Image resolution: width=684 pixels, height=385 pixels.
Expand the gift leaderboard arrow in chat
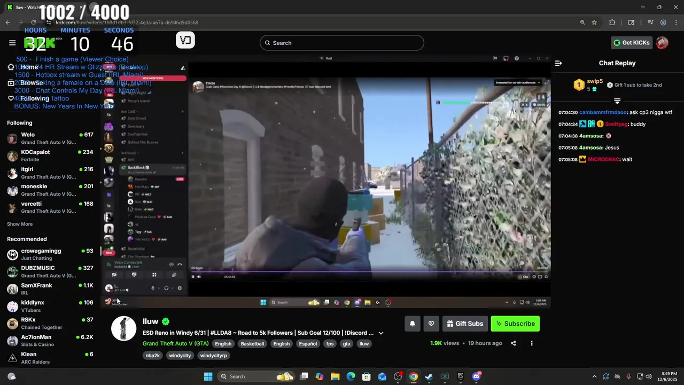[617, 101]
